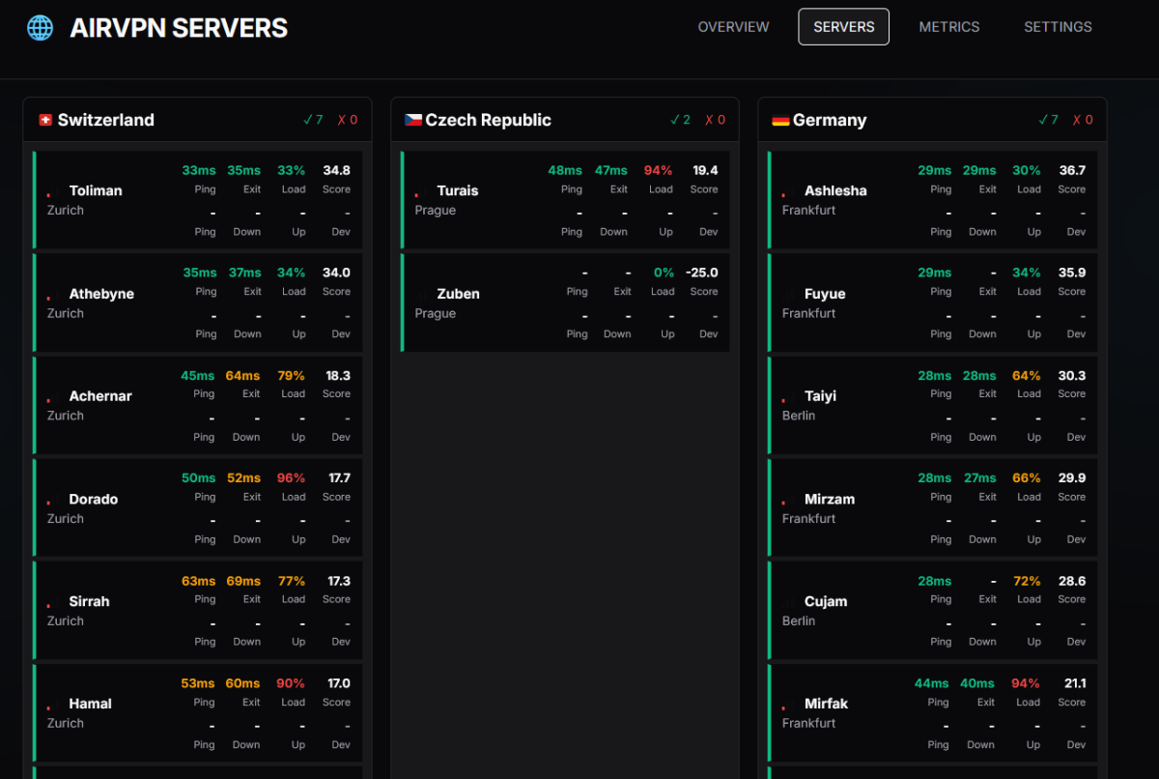Click the AIRVPN SERVERS title
The image size is (1159, 779).
pos(179,28)
